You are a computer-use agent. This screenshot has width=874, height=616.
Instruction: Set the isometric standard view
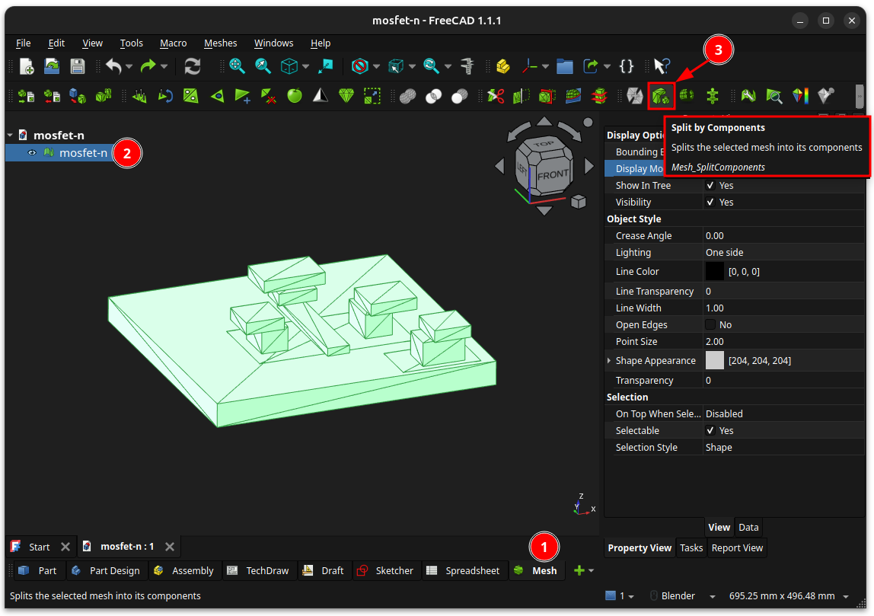(289, 66)
